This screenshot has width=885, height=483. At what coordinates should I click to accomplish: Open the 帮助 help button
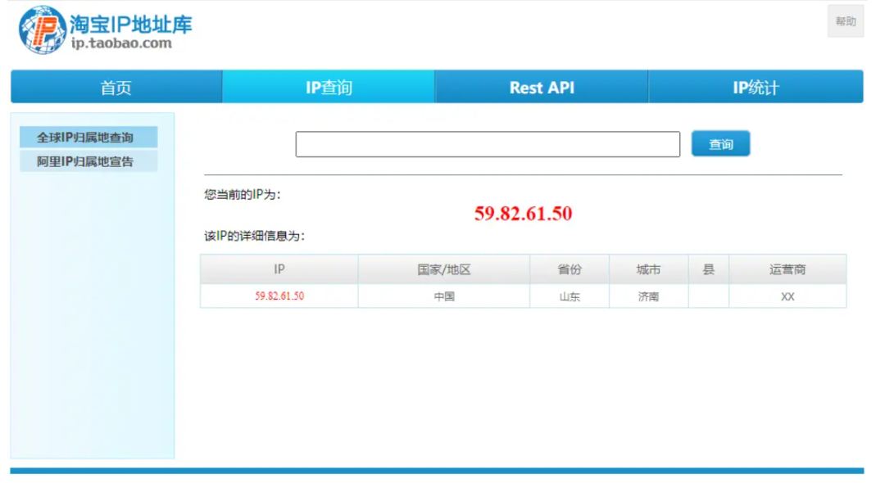click(x=846, y=21)
